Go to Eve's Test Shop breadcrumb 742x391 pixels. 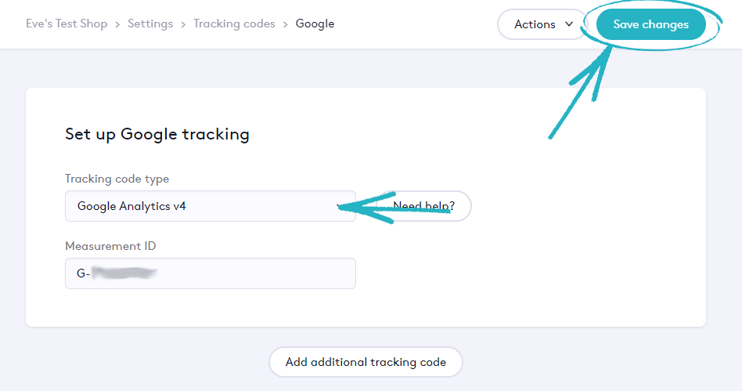(x=67, y=24)
